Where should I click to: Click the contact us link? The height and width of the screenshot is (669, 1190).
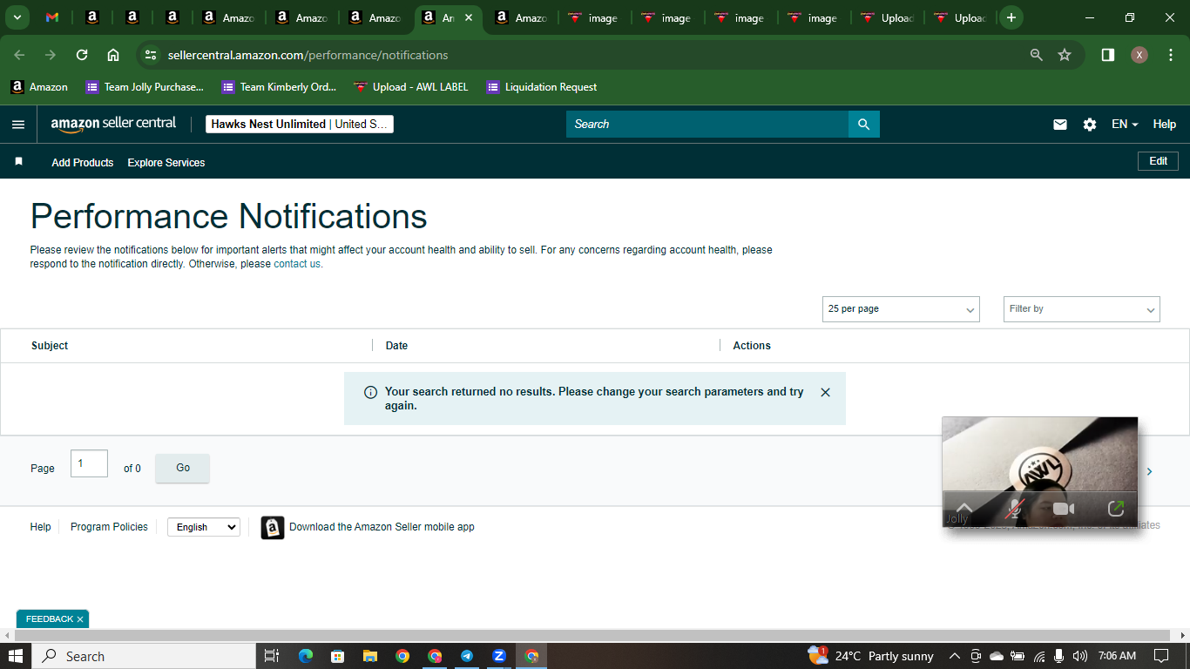coord(297,264)
